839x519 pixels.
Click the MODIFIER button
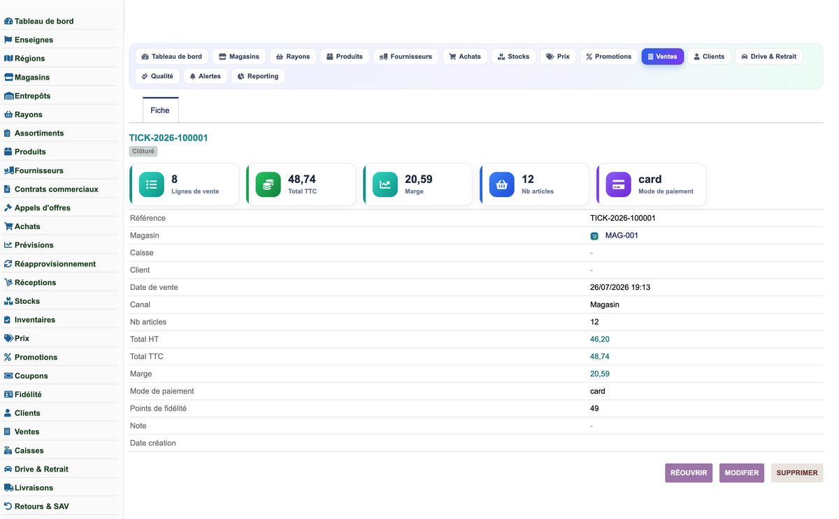[x=742, y=473]
